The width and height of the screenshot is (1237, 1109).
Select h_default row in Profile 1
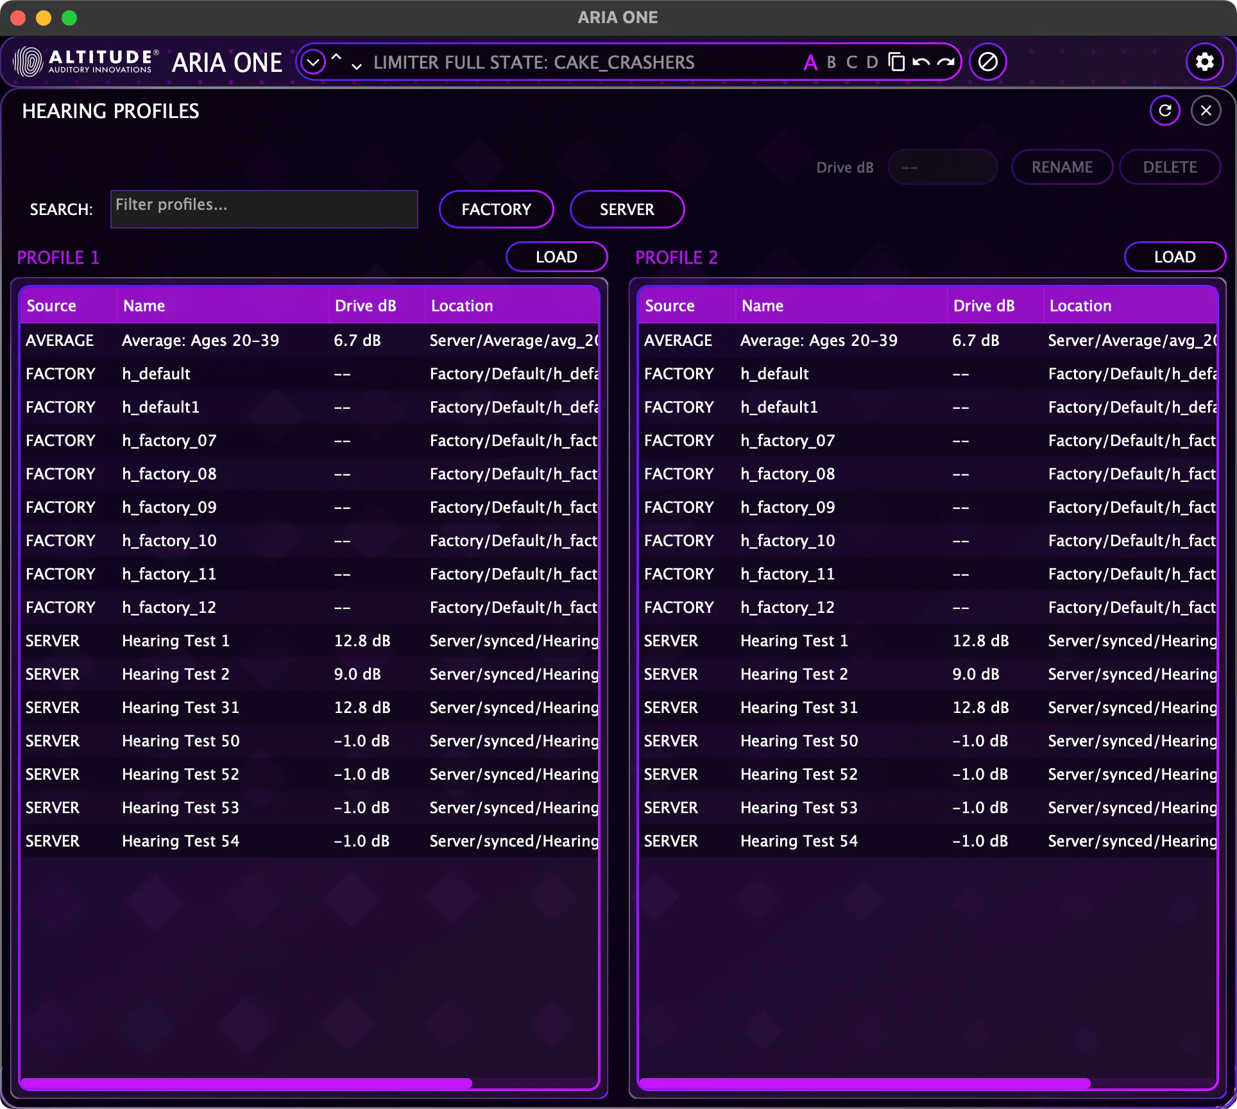coord(309,374)
